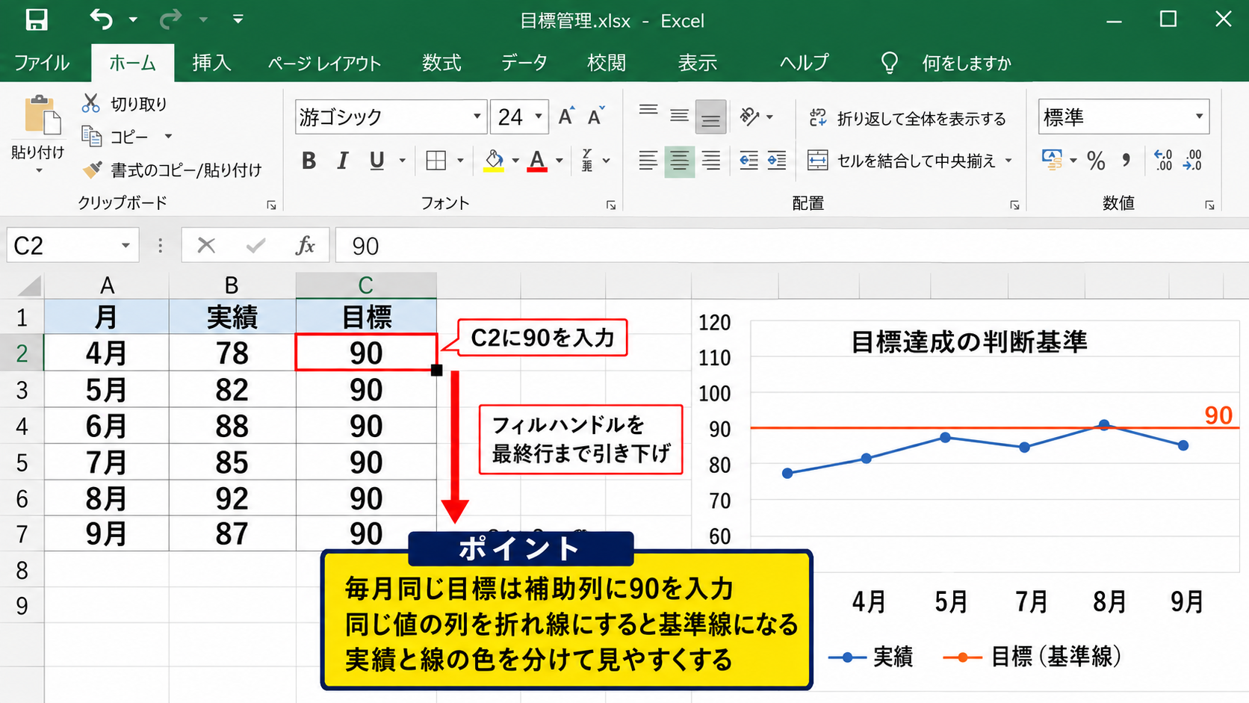Increase the cell indent
The width and height of the screenshot is (1249, 703).
click(777, 161)
